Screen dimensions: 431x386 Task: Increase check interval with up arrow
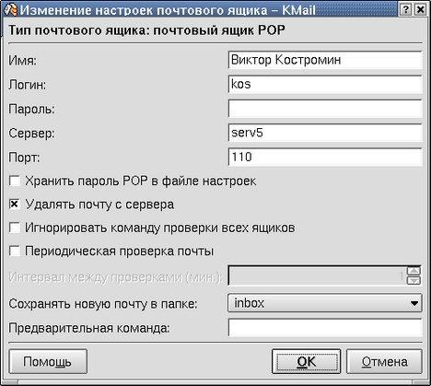tap(414, 271)
